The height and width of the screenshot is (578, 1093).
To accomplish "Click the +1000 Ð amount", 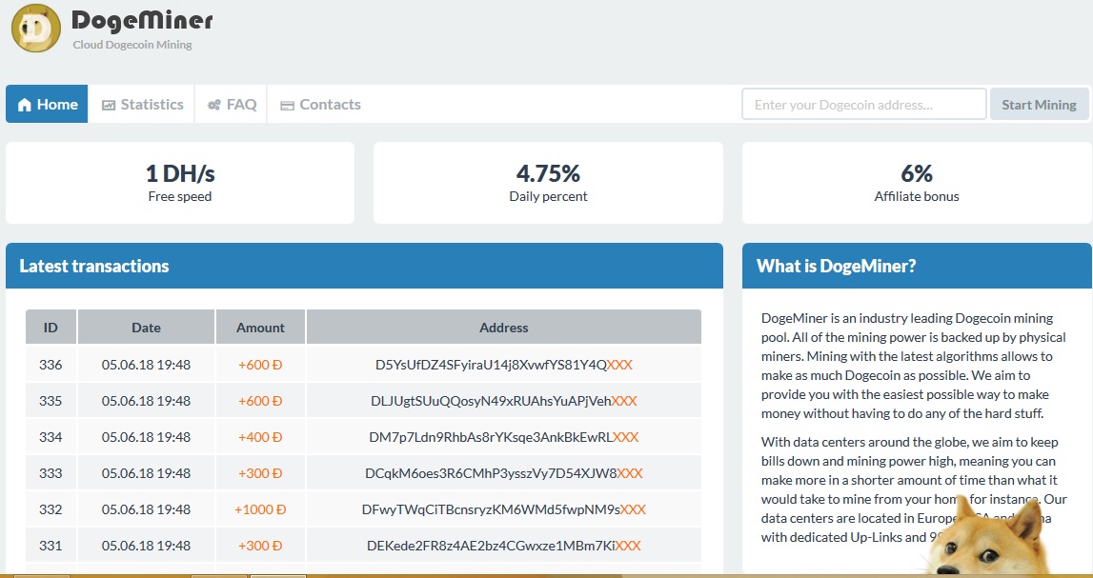I will click(260, 509).
